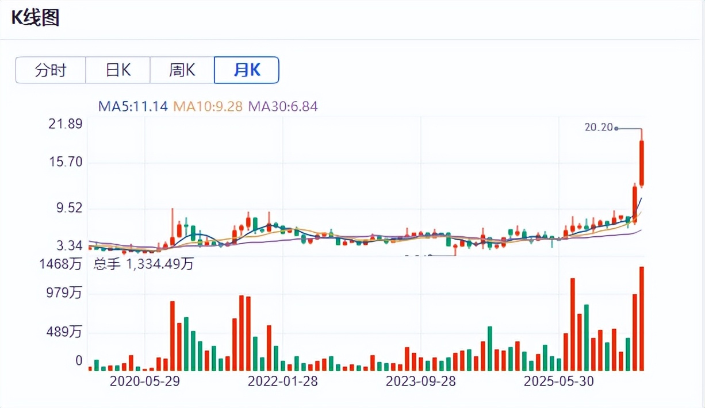Select the 月K monthly tab
The height and width of the screenshot is (408, 705).
click(247, 70)
